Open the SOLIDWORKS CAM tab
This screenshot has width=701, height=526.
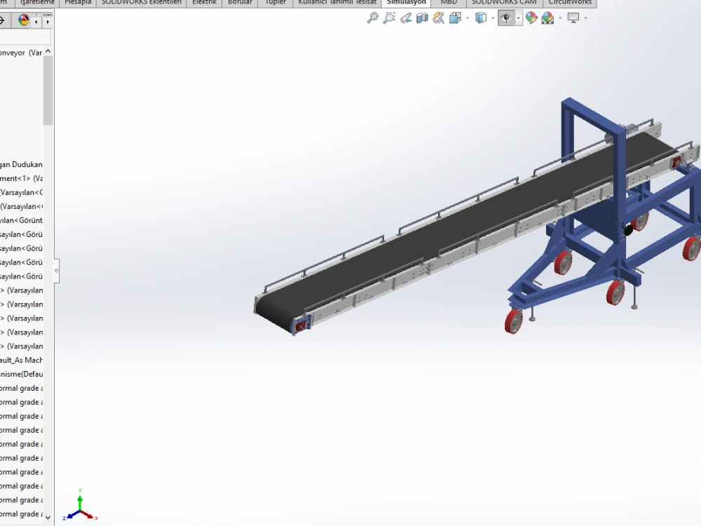[x=503, y=2]
